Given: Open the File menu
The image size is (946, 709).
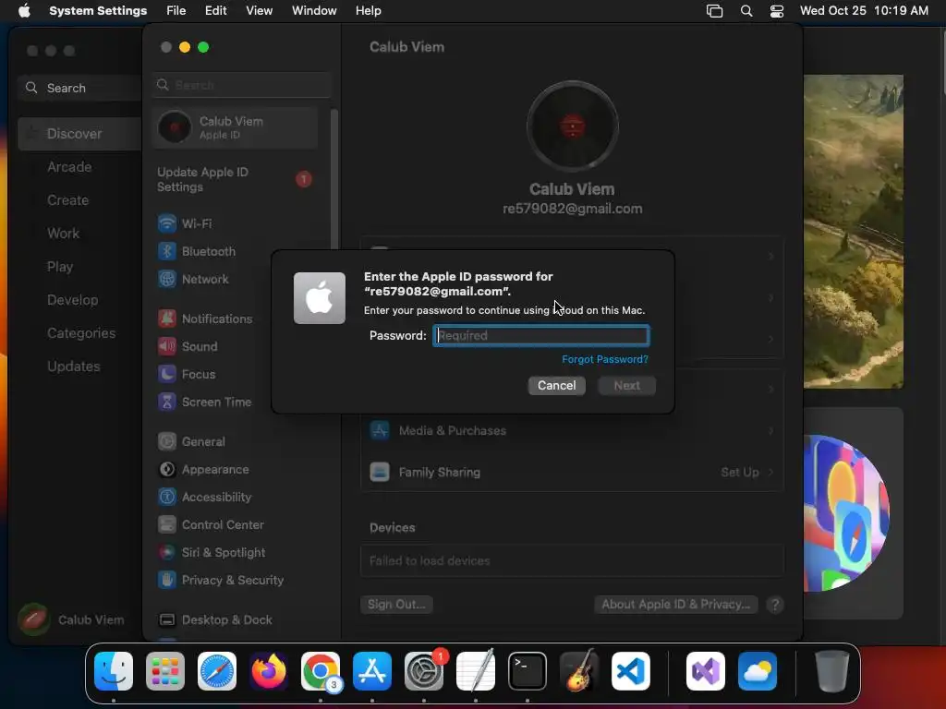Looking at the screenshot, I should (x=176, y=11).
